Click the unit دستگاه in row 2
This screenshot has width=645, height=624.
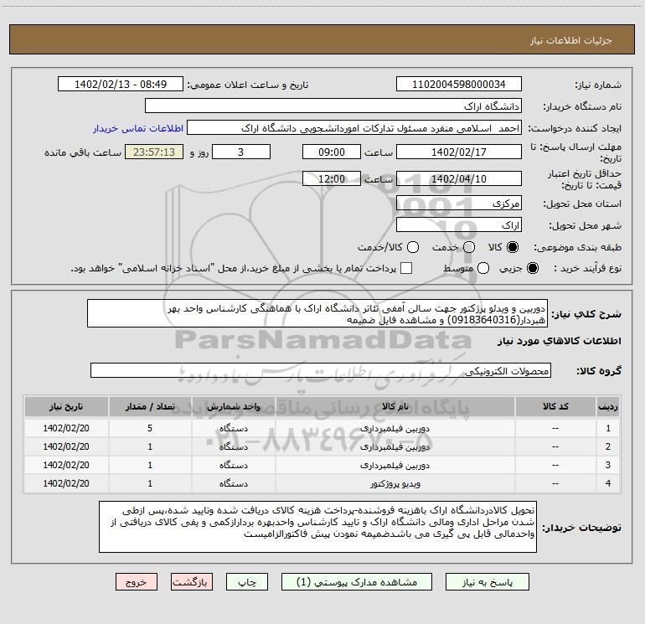coord(233,446)
